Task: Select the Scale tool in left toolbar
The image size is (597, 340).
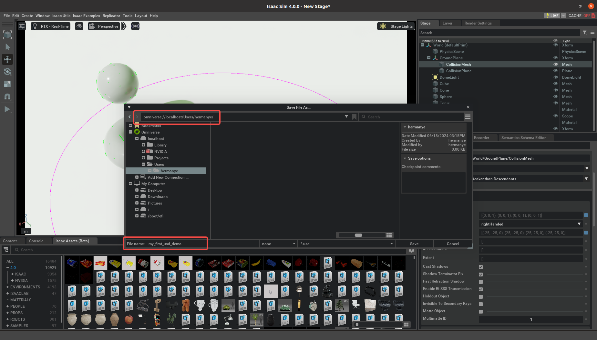Action: (x=7, y=84)
